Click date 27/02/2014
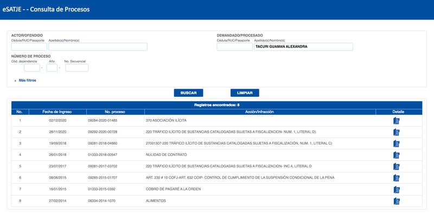 tap(58, 201)
